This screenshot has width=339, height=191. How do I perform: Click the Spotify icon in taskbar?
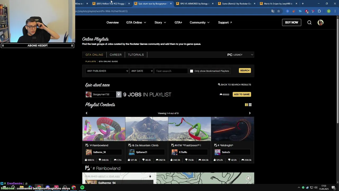[82, 188]
